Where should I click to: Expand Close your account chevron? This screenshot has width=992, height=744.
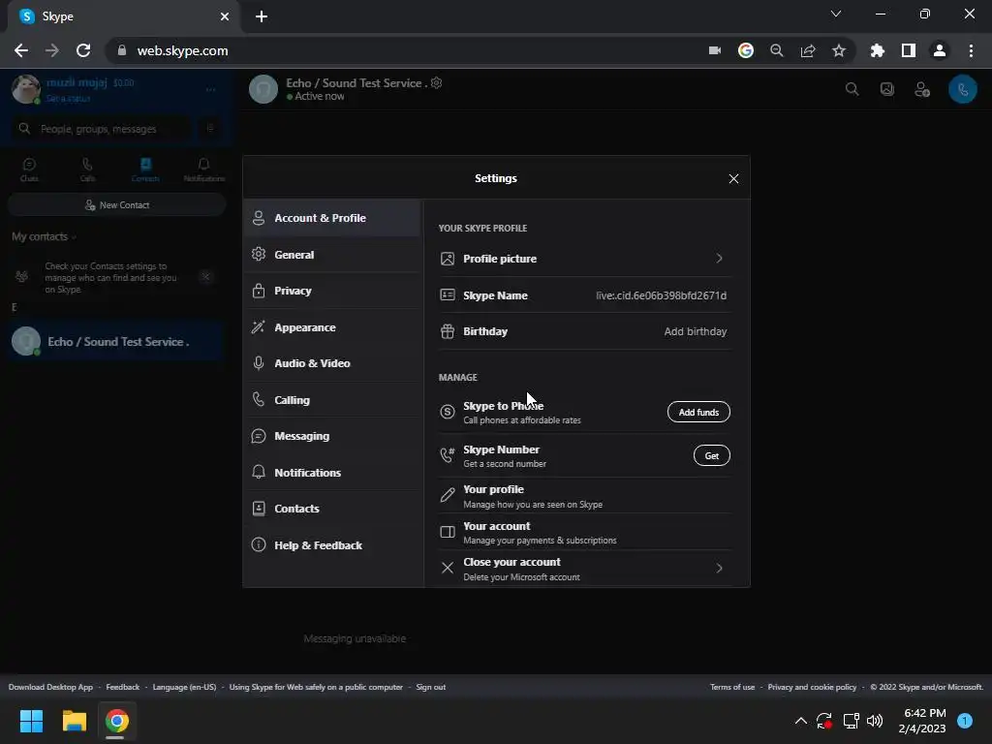pyautogui.click(x=720, y=568)
